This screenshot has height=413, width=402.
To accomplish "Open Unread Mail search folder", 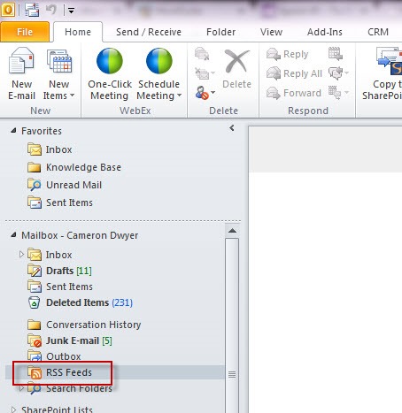I will (73, 185).
